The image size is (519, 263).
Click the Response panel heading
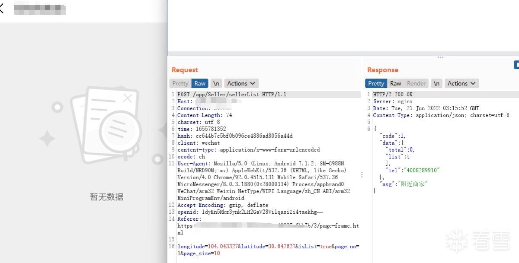pos(383,70)
